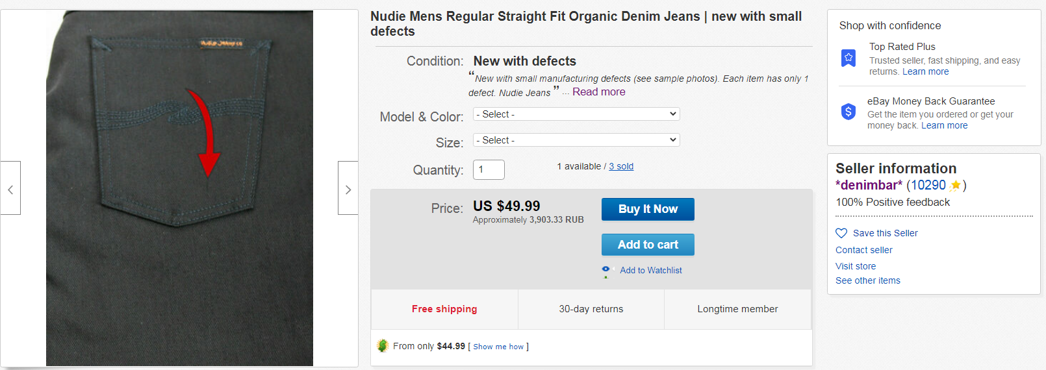Click the next image arrow

click(x=348, y=188)
